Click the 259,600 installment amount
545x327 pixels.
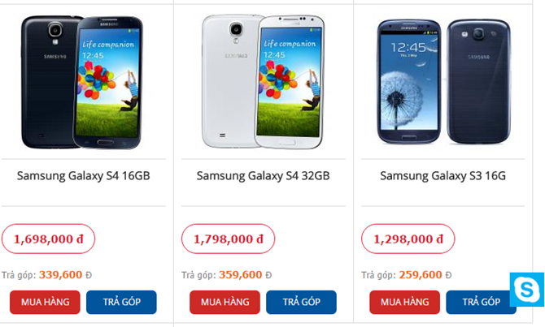click(421, 274)
